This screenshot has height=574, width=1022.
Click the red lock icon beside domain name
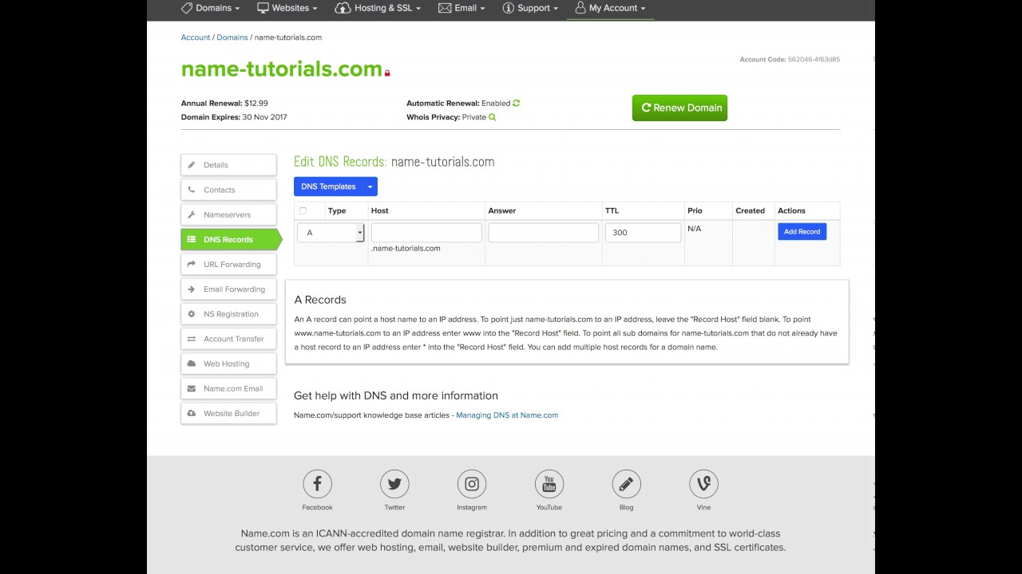387,73
